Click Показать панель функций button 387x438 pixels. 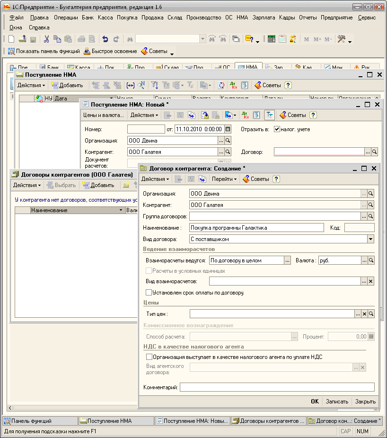point(44,51)
